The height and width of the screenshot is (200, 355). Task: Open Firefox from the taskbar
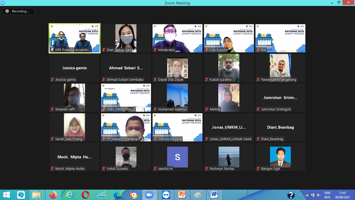point(53,195)
